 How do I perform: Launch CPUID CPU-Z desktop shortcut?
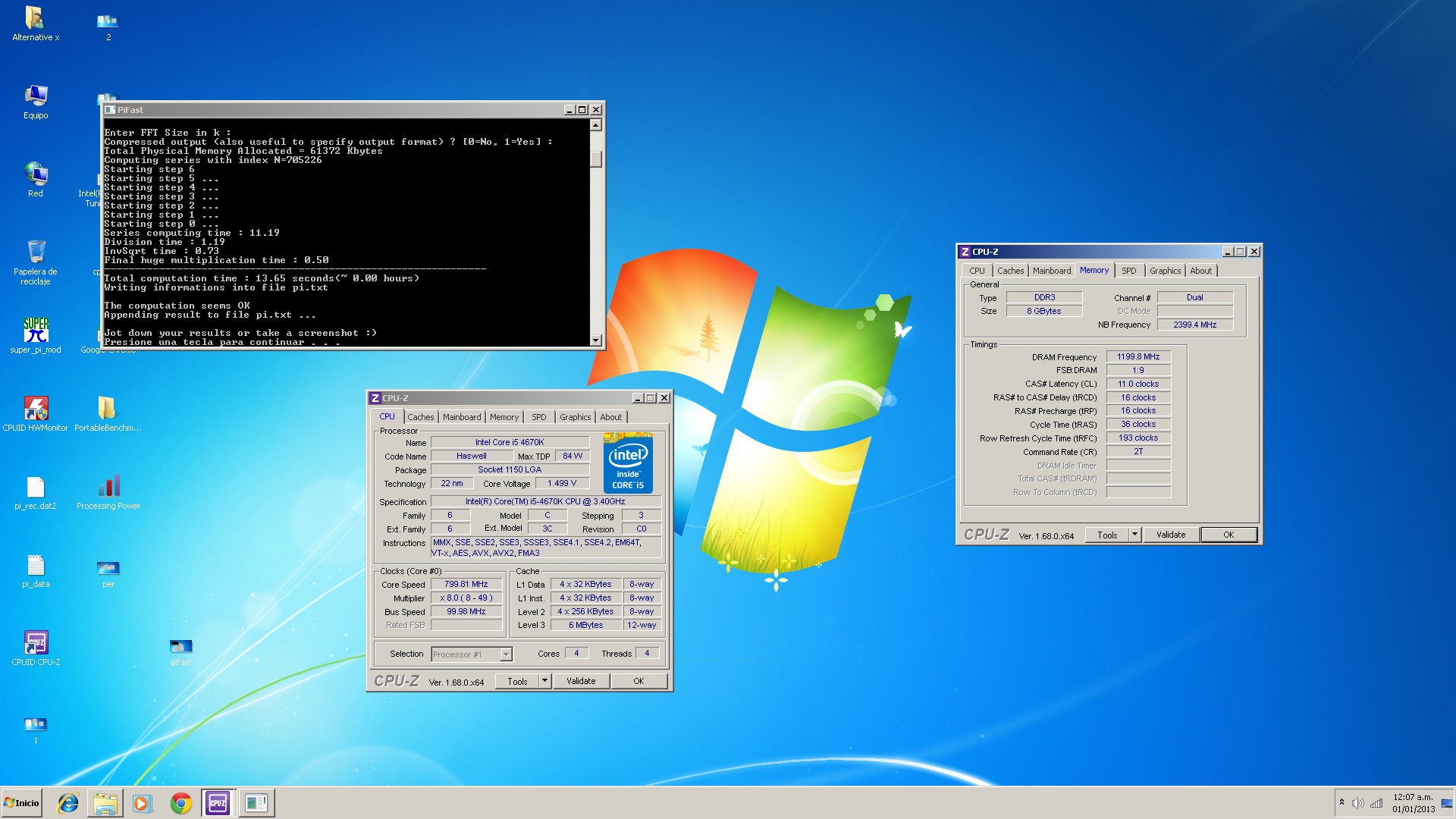tap(36, 648)
